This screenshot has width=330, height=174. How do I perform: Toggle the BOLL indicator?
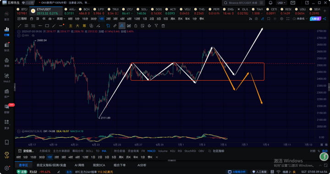pyautogui.click(x=89, y=151)
